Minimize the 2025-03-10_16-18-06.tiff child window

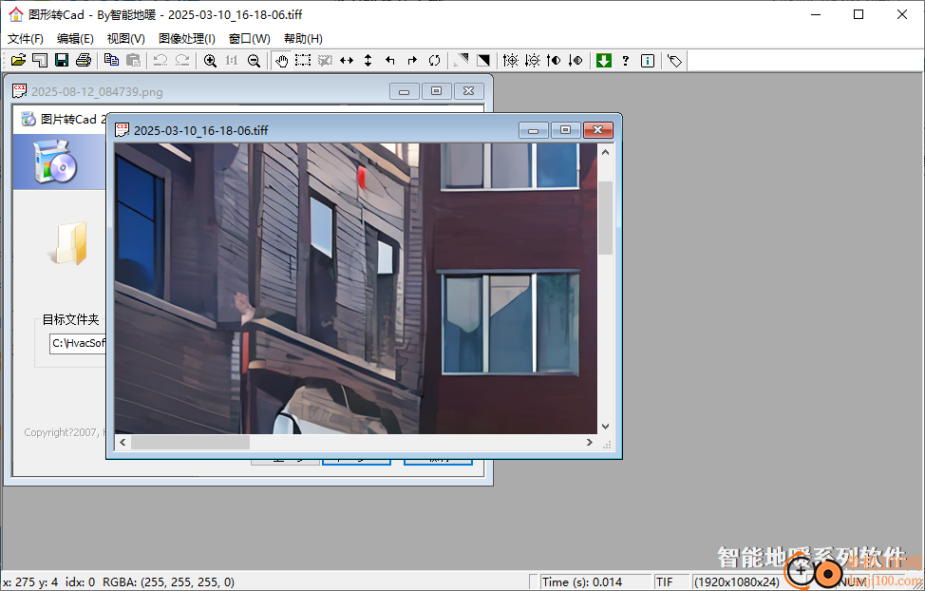(x=534, y=130)
